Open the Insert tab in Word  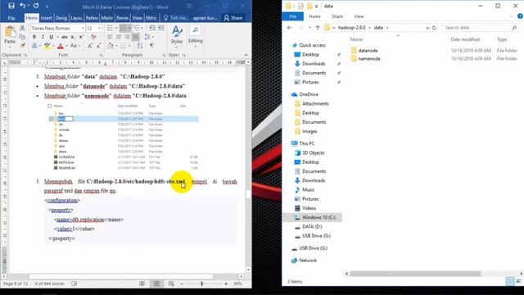tap(46, 18)
